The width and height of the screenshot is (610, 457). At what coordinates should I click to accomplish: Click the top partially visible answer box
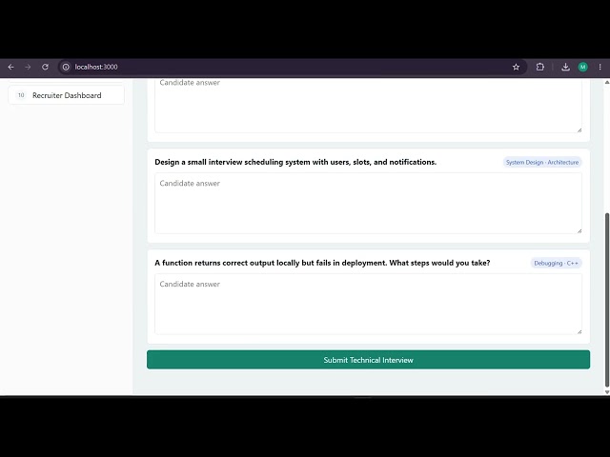pos(368,105)
